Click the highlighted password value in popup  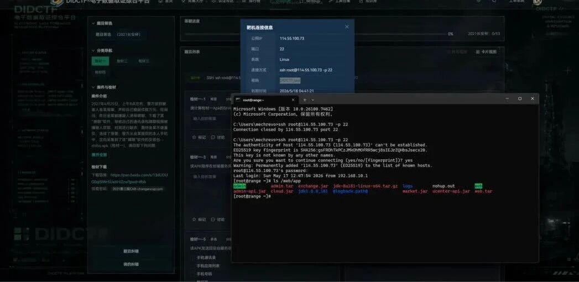point(290,80)
